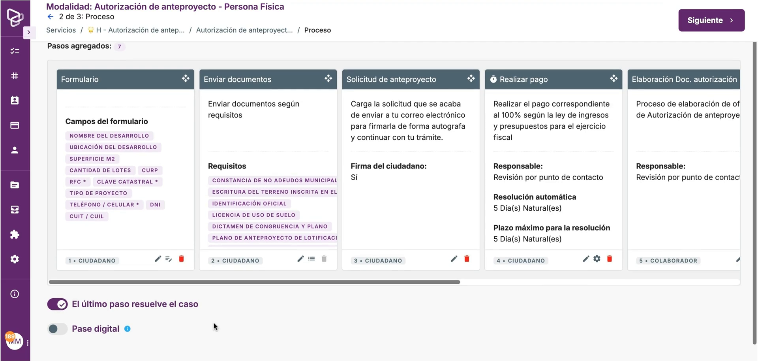Open 'H - Autorización de antep...' breadcrumb
This screenshot has width=758, height=361.
[136, 30]
